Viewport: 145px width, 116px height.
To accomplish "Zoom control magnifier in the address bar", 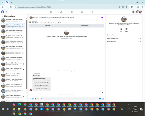I will pyautogui.click(x=119, y=7).
